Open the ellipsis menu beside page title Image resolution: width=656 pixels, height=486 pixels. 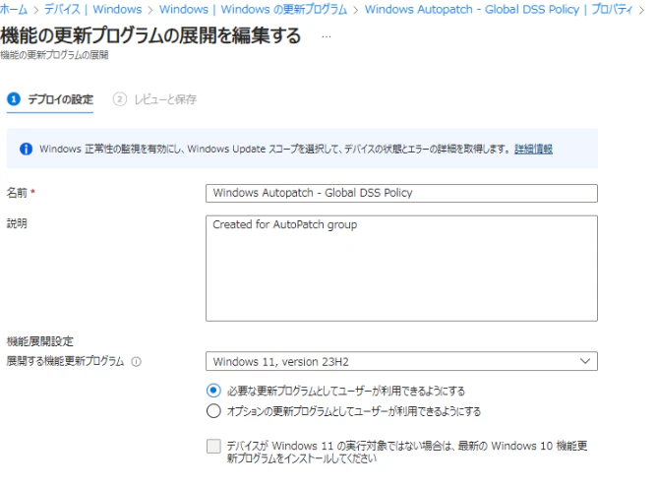tap(327, 36)
